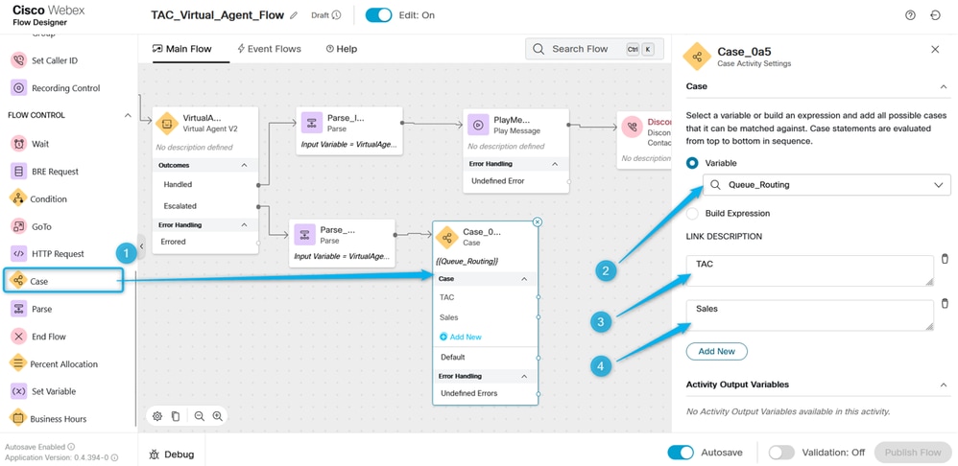Enable the Validation toggle

[780, 453]
